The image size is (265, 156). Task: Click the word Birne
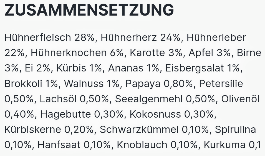(249, 53)
